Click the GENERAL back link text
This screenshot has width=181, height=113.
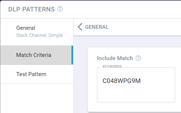(97, 27)
